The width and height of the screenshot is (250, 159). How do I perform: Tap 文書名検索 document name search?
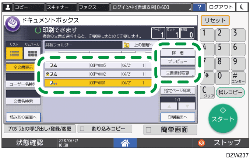point(23,101)
